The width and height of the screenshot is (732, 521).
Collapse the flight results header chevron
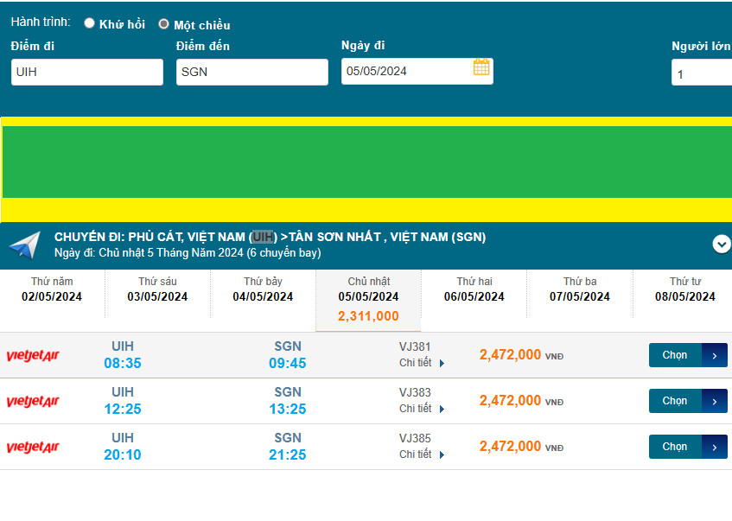[721, 245]
